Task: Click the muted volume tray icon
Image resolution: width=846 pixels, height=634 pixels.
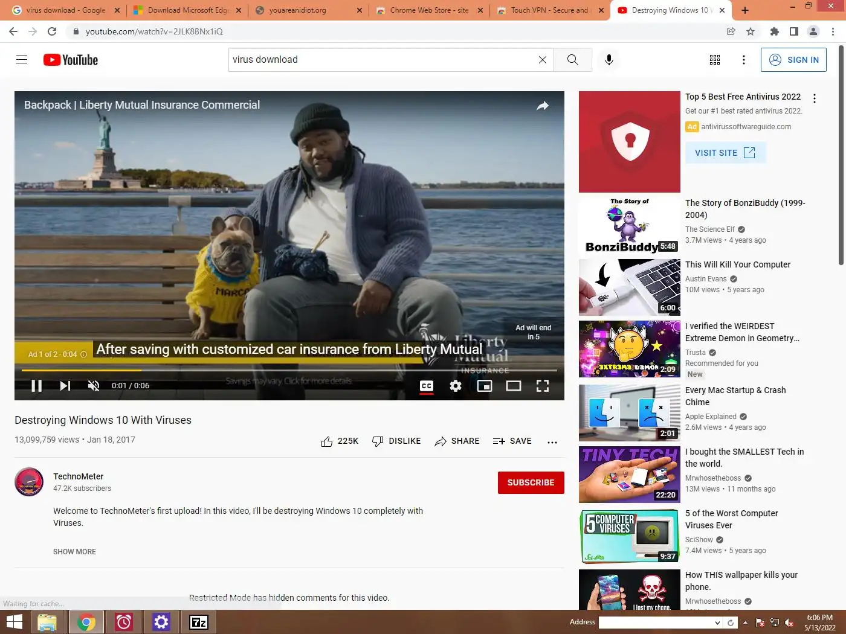Action: pos(789,623)
